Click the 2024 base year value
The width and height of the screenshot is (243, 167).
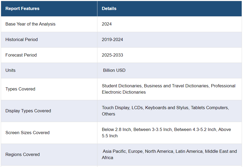pyautogui.click(x=107, y=24)
